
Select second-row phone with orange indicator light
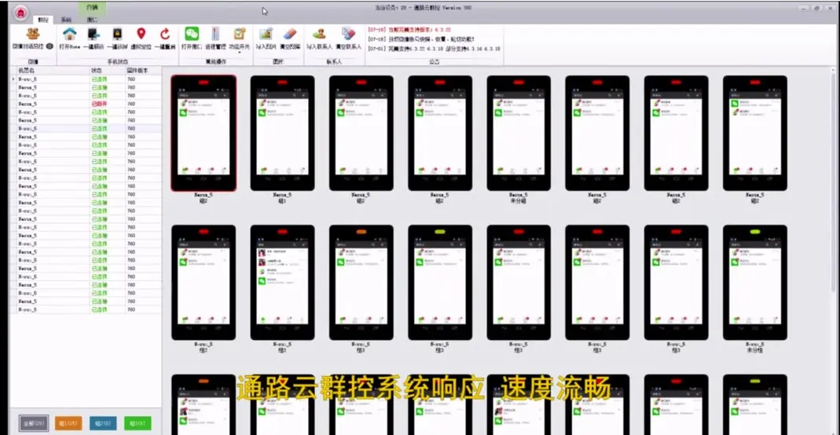(x=361, y=283)
